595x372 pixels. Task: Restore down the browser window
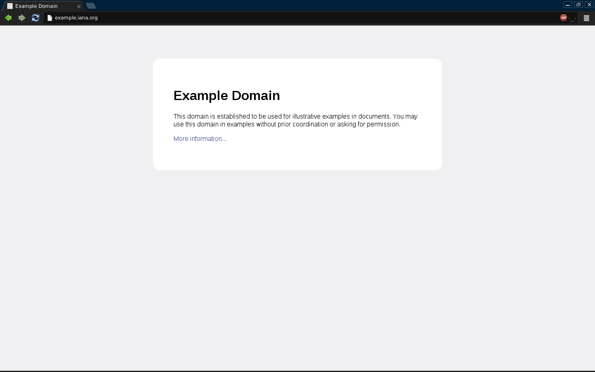pos(578,5)
